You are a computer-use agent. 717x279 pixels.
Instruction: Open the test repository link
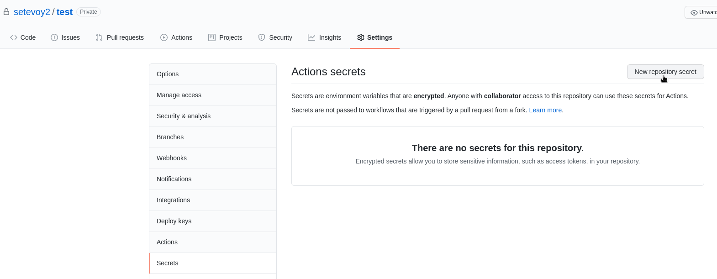pyautogui.click(x=64, y=12)
